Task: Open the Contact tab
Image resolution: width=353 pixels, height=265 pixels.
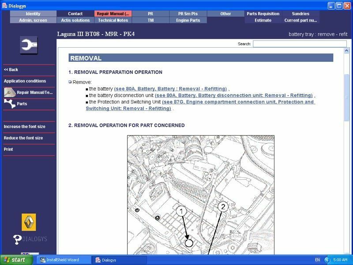Action: coord(75,14)
